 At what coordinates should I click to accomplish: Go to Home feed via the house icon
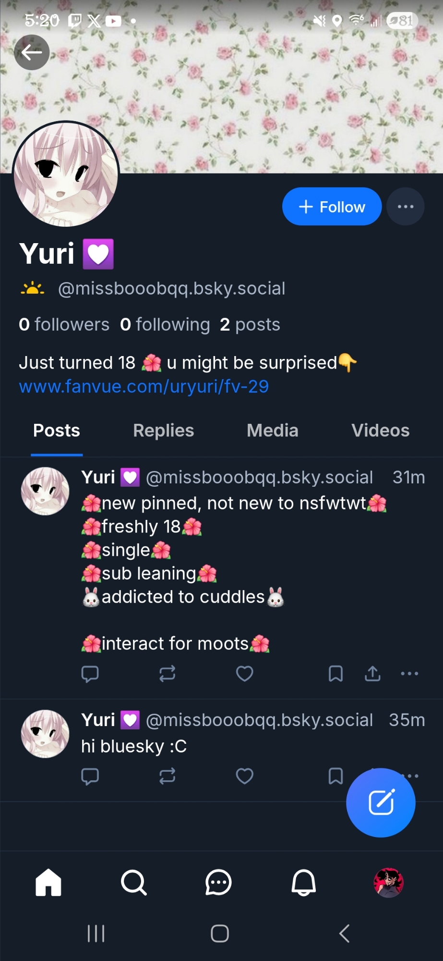click(48, 882)
